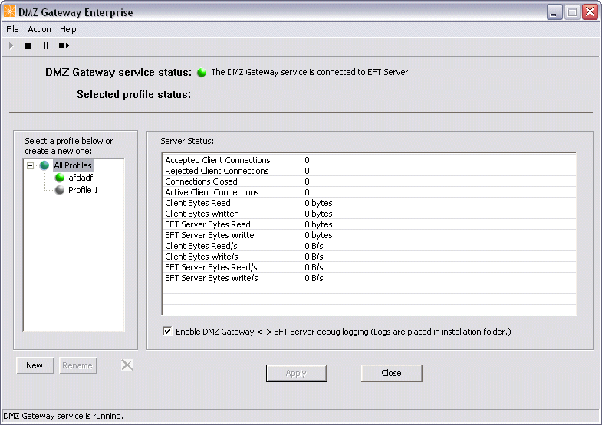This screenshot has width=602, height=425.
Task: Click the Start service play icon
Action: coord(11,46)
